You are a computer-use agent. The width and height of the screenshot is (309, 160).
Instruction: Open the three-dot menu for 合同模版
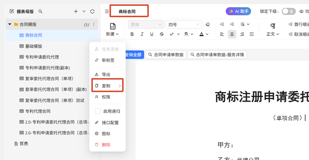tap(94, 24)
